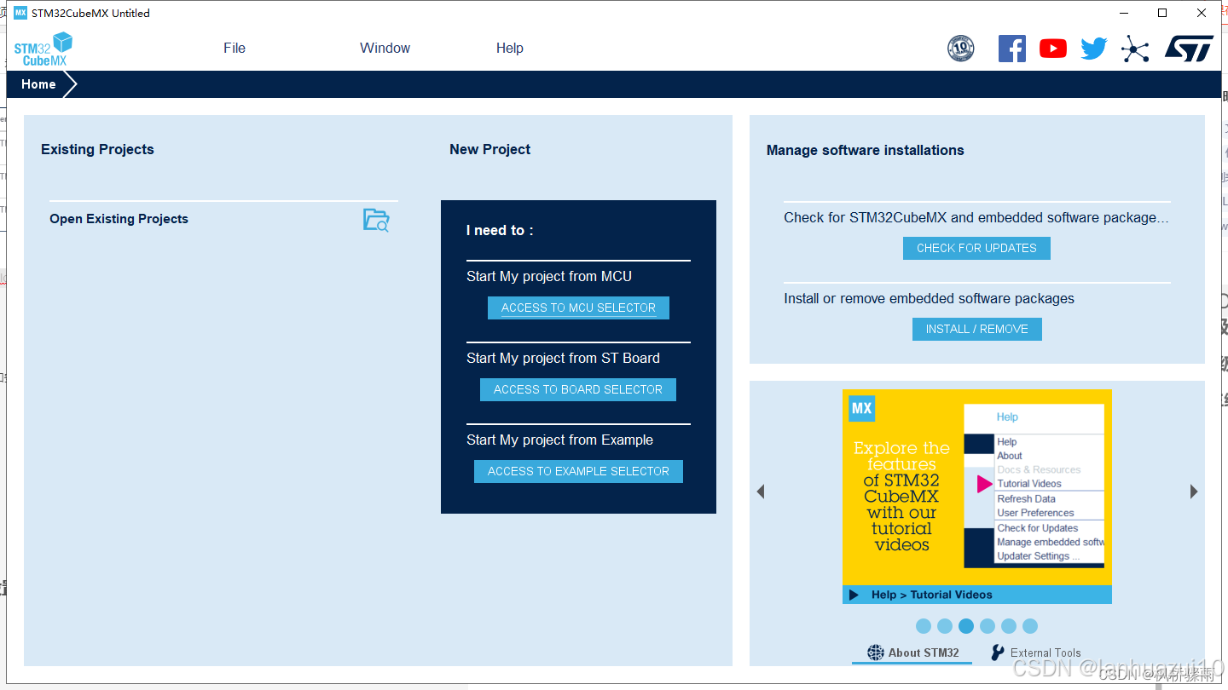The image size is (1228, 690).
Task: Close the STM32CubeMX window
Action: tap(1201, 13)
